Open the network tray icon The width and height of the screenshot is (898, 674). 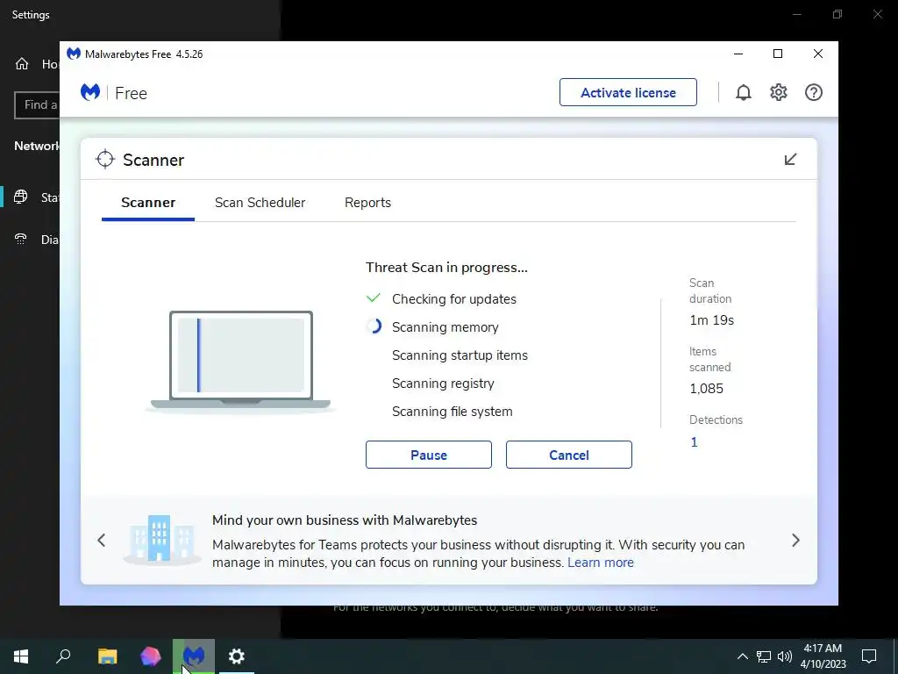click(x=764, y=656)
